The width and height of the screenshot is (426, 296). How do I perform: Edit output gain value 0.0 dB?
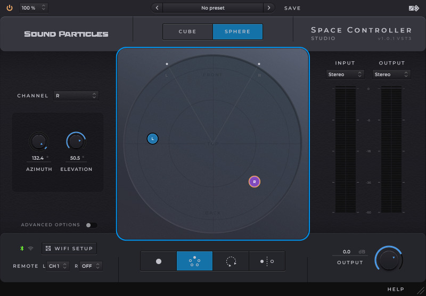[x=347, y=252]
